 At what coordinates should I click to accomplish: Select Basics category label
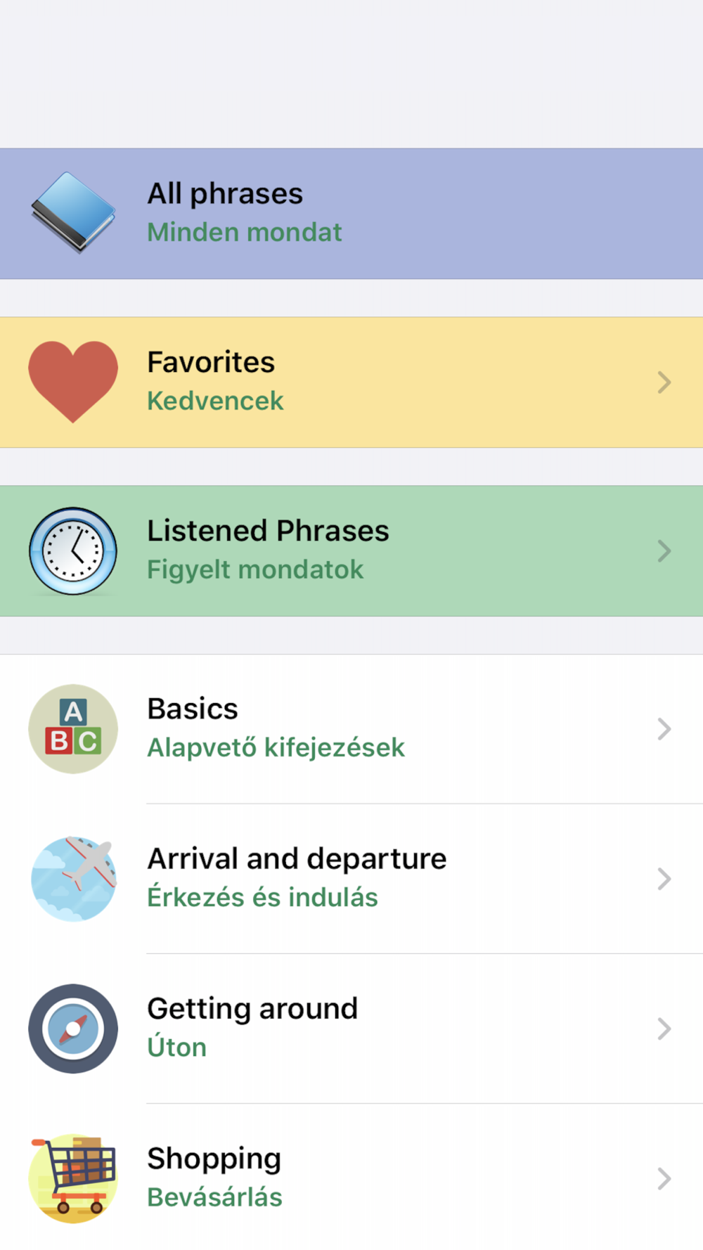click(x=193, y=709)
